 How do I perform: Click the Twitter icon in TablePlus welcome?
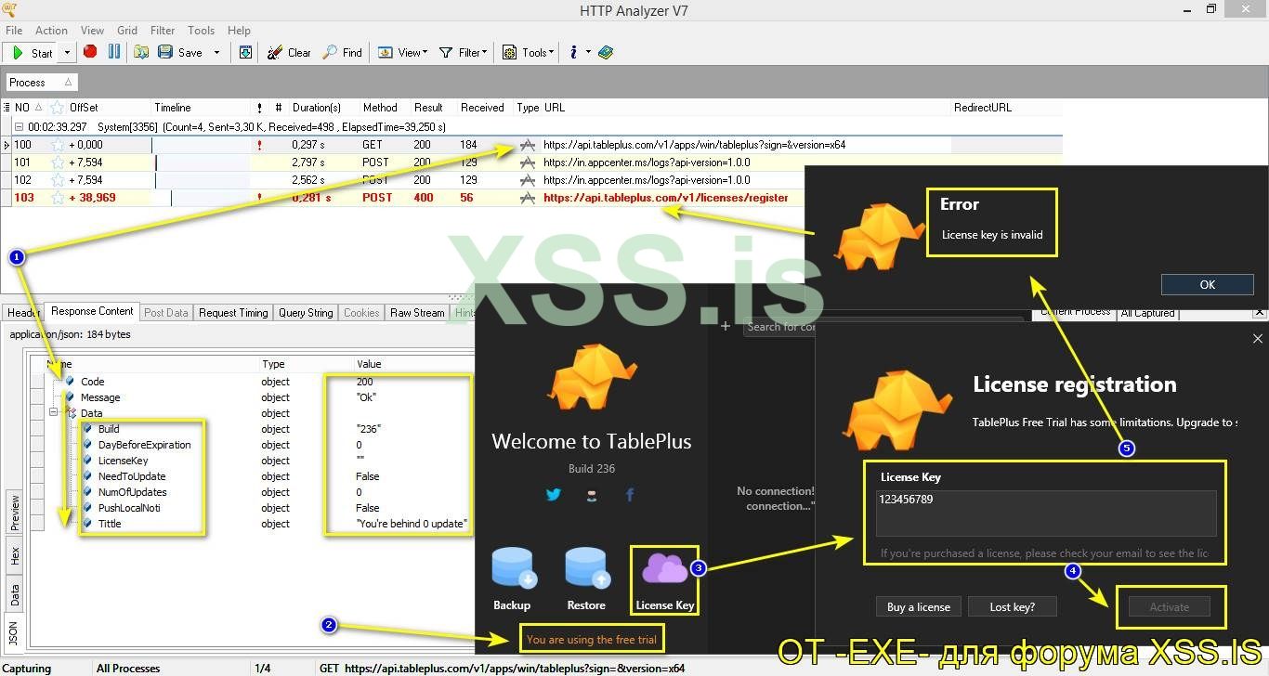pos(554,494)
